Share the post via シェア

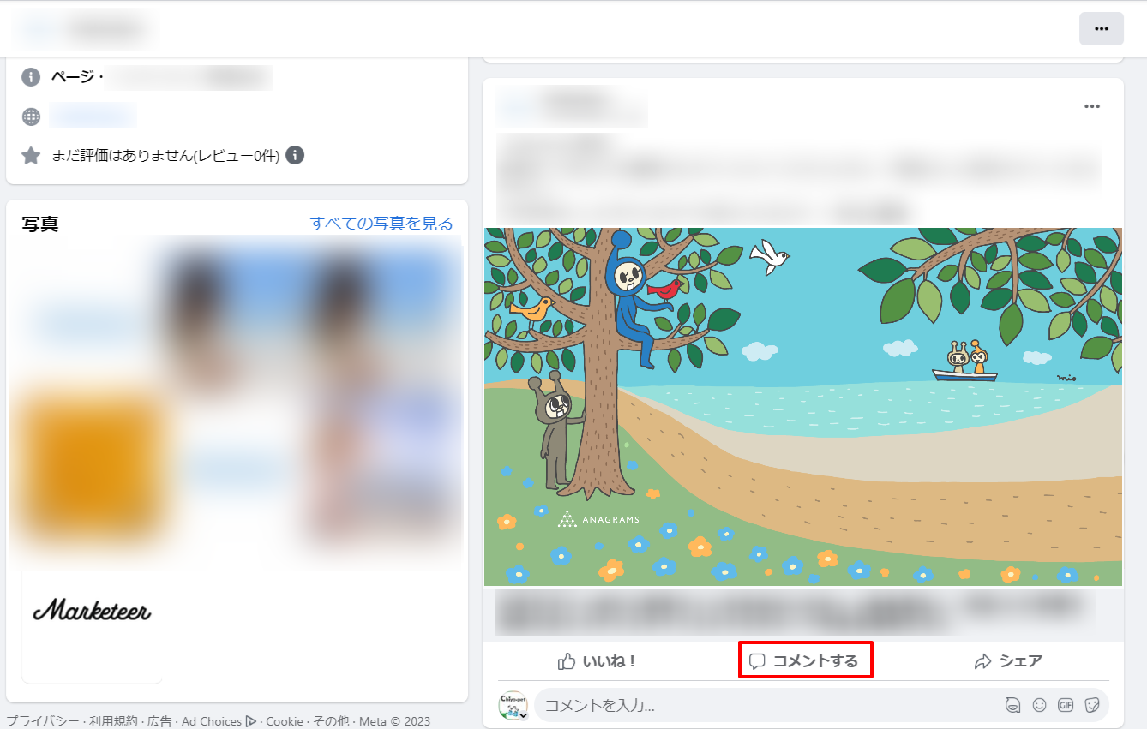pyautogui.click(x=1009, y=661)
